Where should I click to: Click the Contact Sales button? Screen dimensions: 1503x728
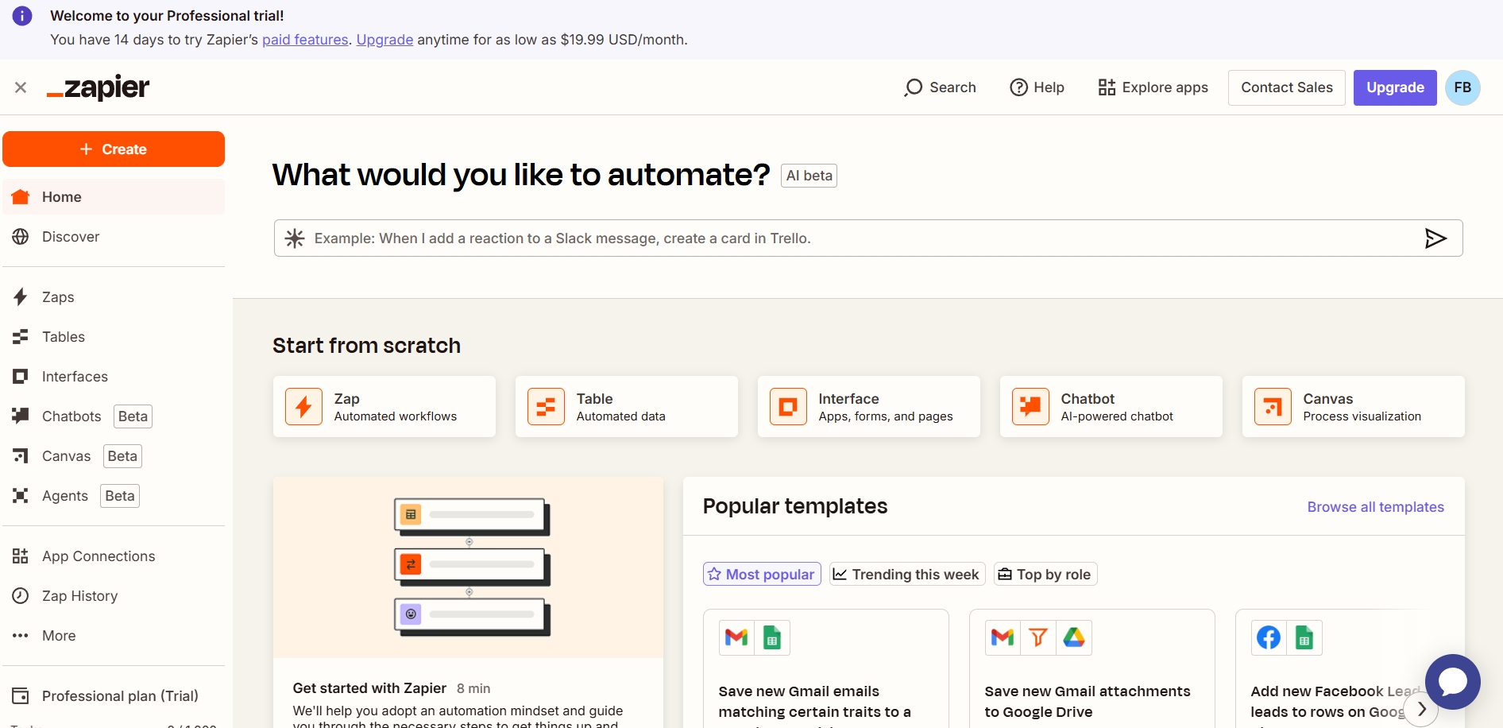1287,87
